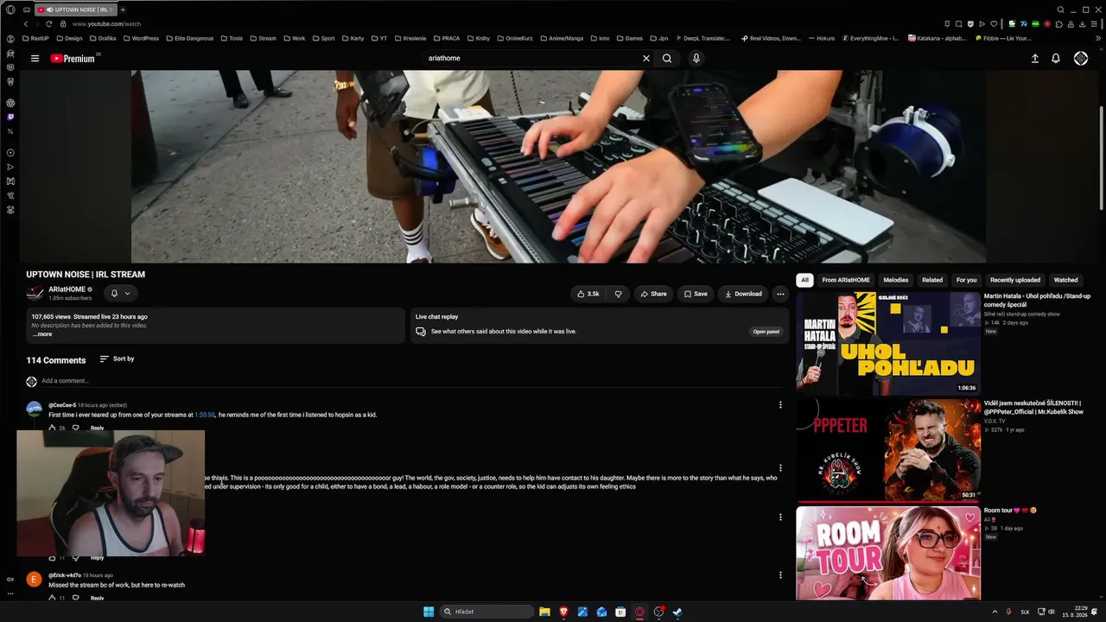Open the account avatar menu

1081,58
